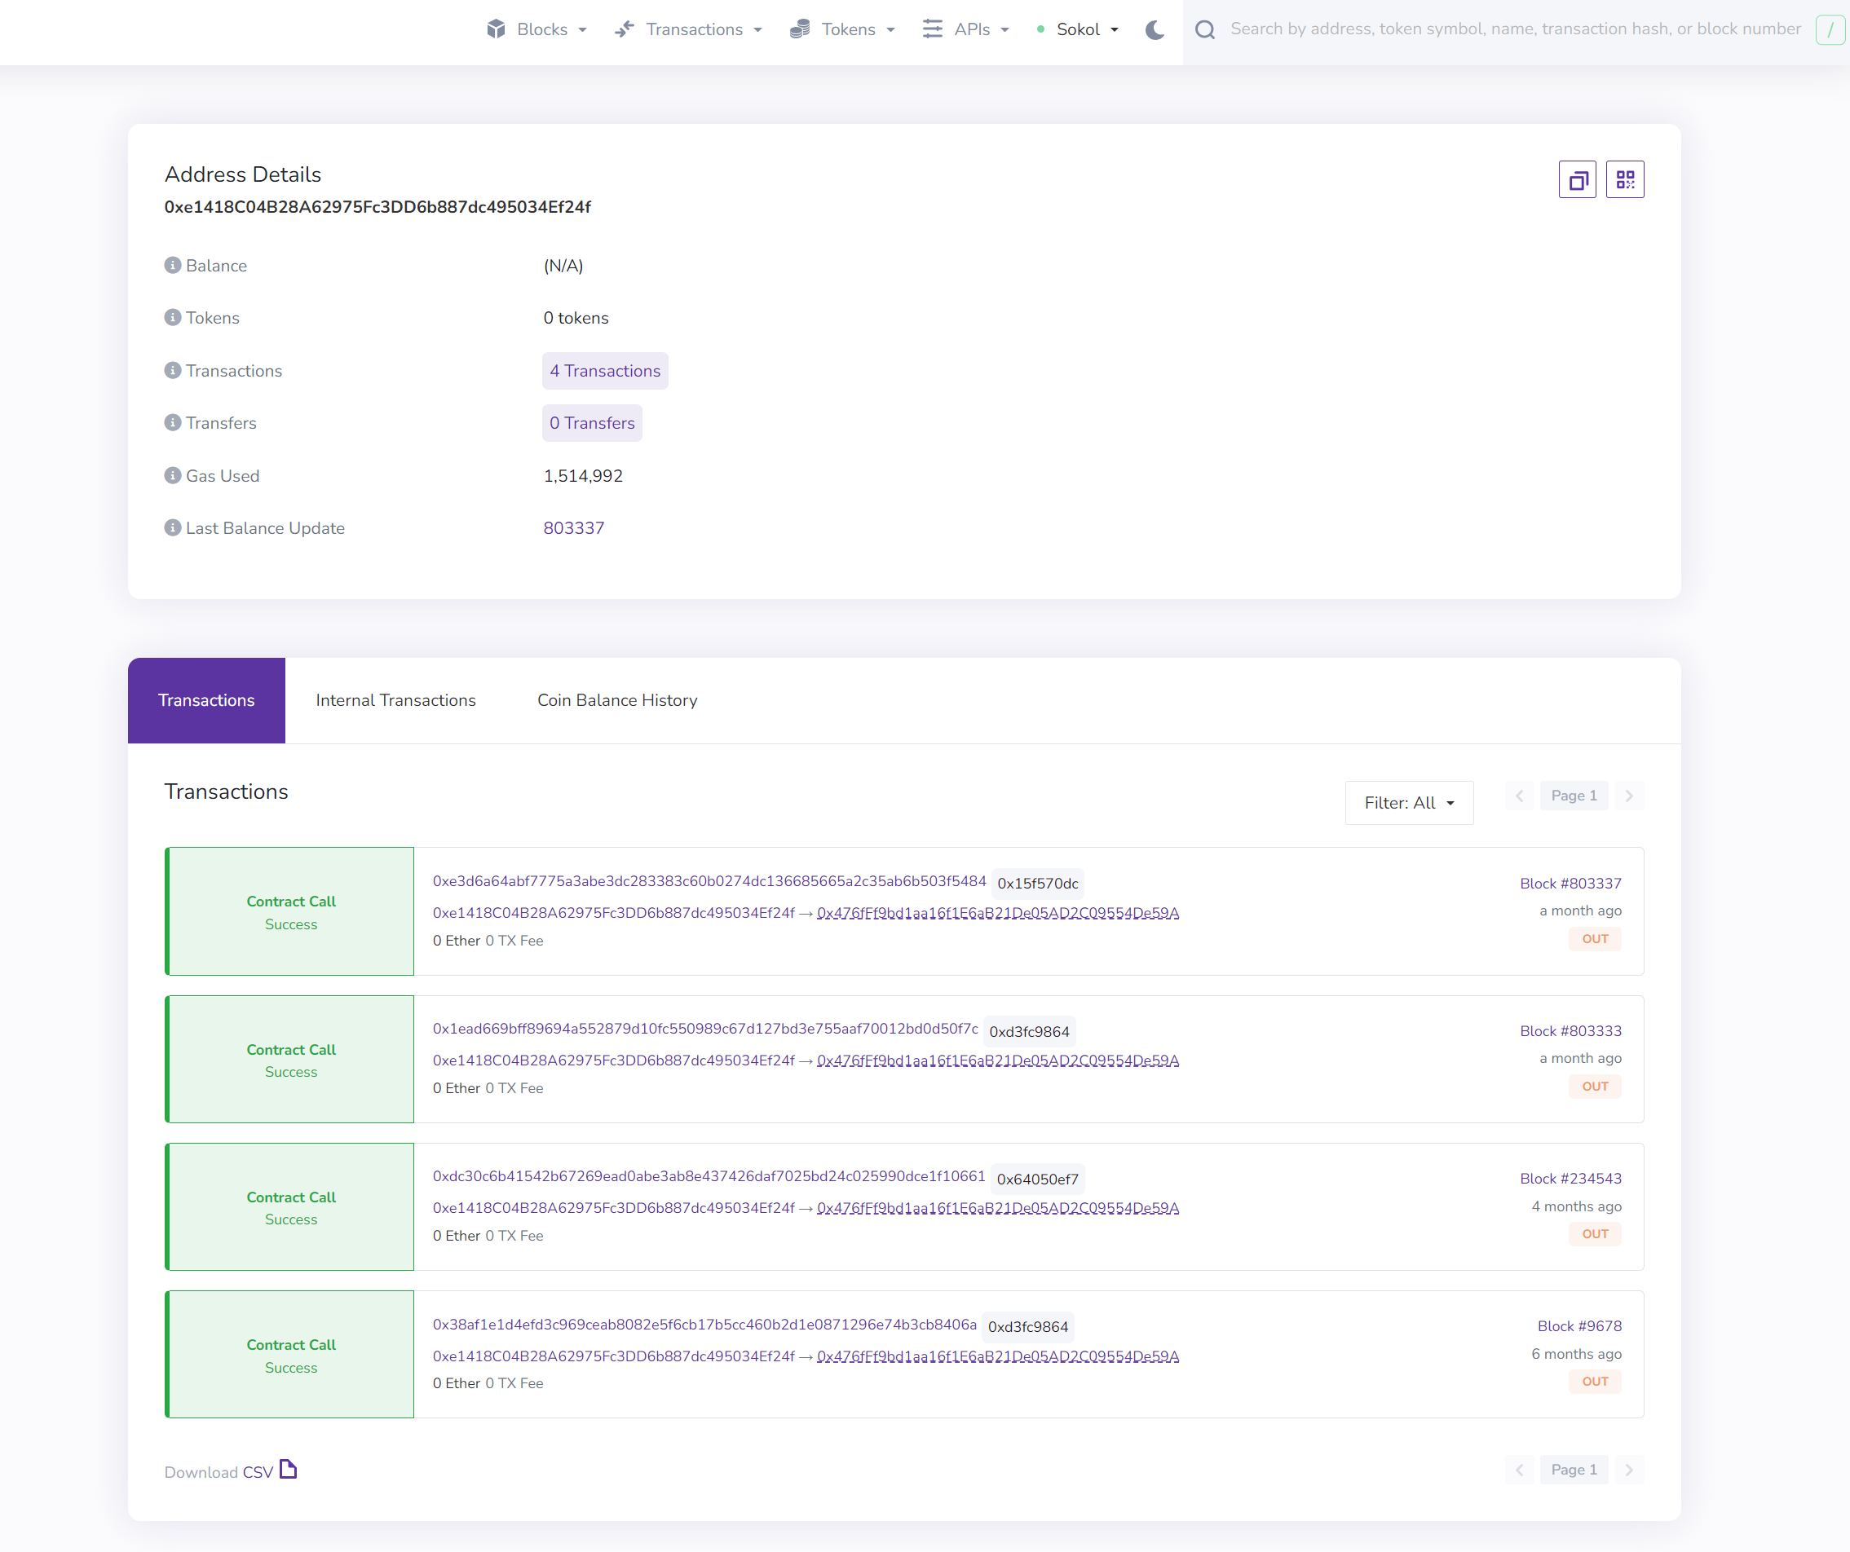Screen dimensions: 1850x1552
Task: Open transaction hash 0x1ead669bff...
Action: tap(704, 1029)
